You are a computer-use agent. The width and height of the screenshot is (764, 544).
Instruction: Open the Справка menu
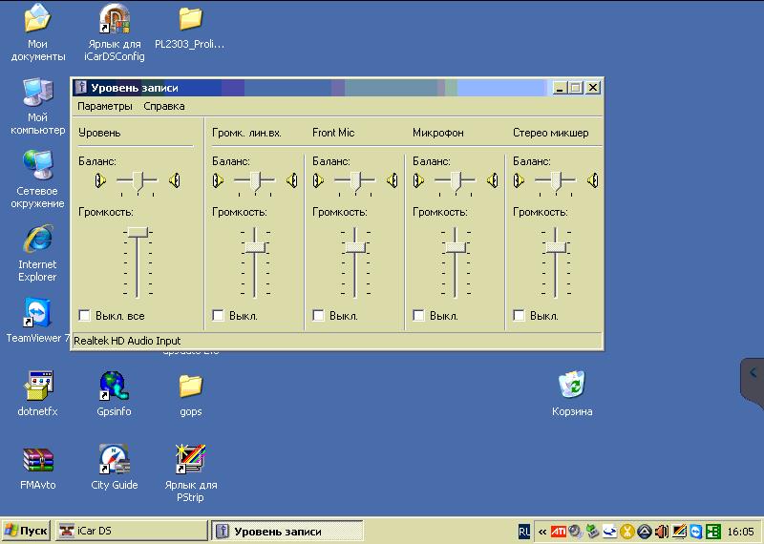163,106
